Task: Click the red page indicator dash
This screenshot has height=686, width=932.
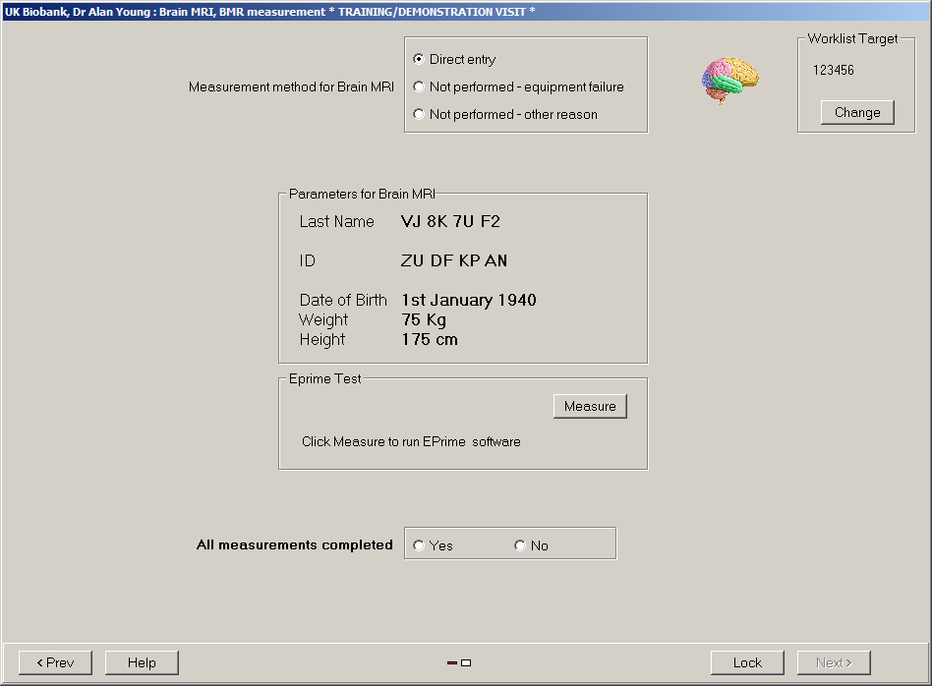Action: coord(452,663)
